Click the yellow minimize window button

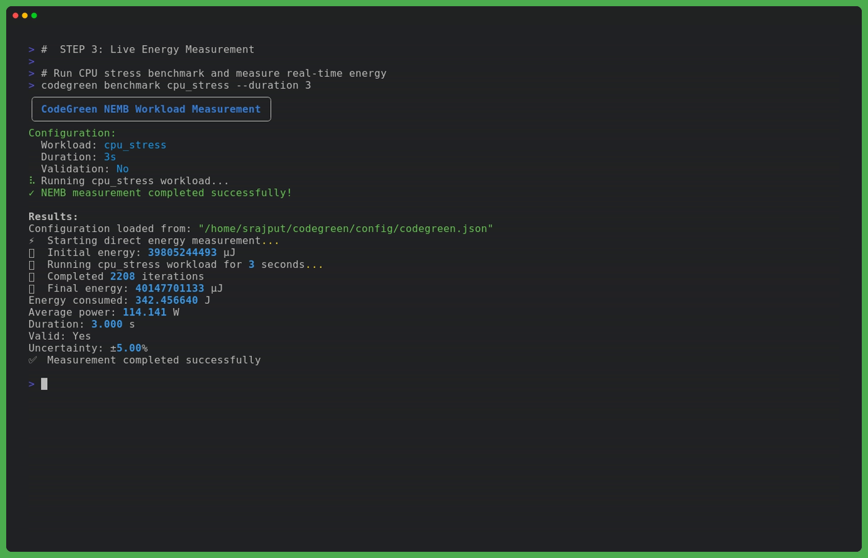(25, 15)
